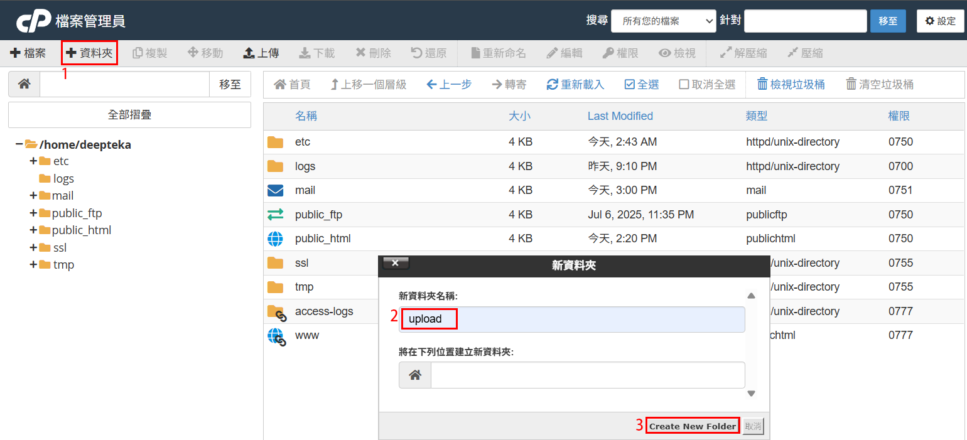967x440 pixels.
Task: Click the upload icon in the toolbar
Action: tap(249, 53)
